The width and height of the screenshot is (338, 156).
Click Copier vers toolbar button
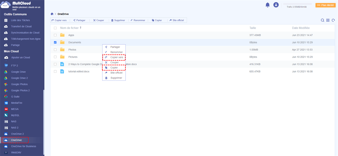pyautogui.click(x=59, y=20)
